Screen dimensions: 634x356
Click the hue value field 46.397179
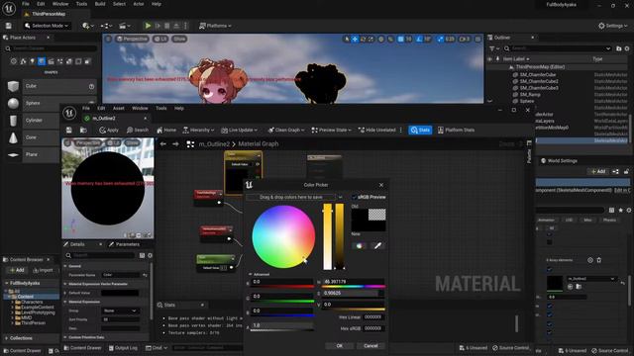pyautogui.click(x=354, y=282)
